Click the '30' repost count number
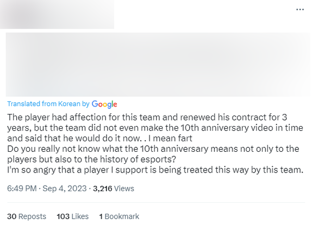The image size is (313, 229). coord(12,216)
